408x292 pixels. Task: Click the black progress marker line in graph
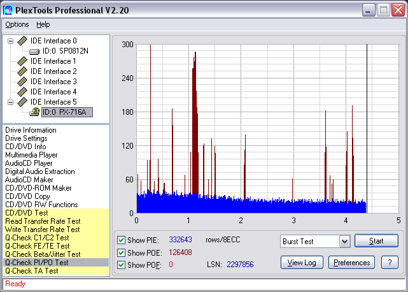(x=367, y=129)
